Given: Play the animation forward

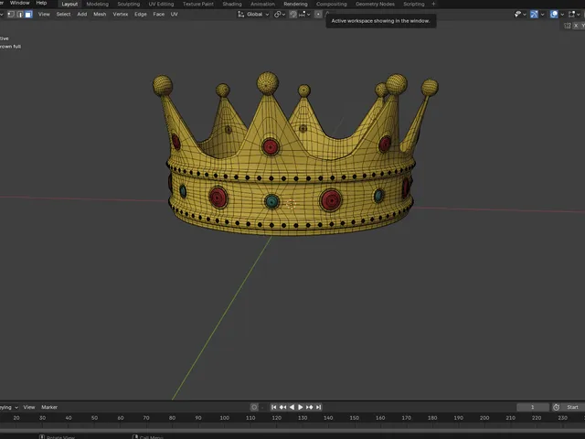Looking at the screenshot, I should click(x=301, y=407).
